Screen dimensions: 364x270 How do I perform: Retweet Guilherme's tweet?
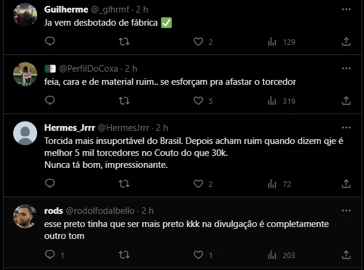click(124, 42)
